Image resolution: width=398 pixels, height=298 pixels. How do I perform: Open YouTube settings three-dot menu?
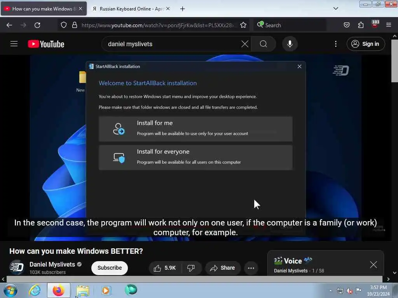pyautogui.click(x=335, y=44)
